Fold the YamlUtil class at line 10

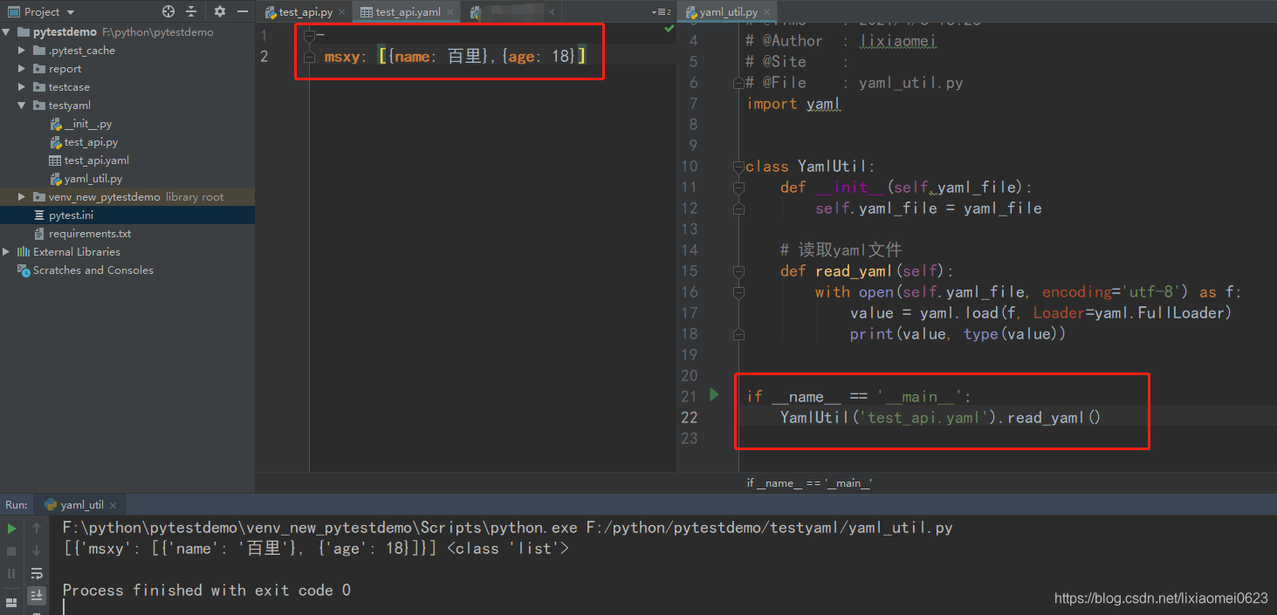click(x=738, y=166)
